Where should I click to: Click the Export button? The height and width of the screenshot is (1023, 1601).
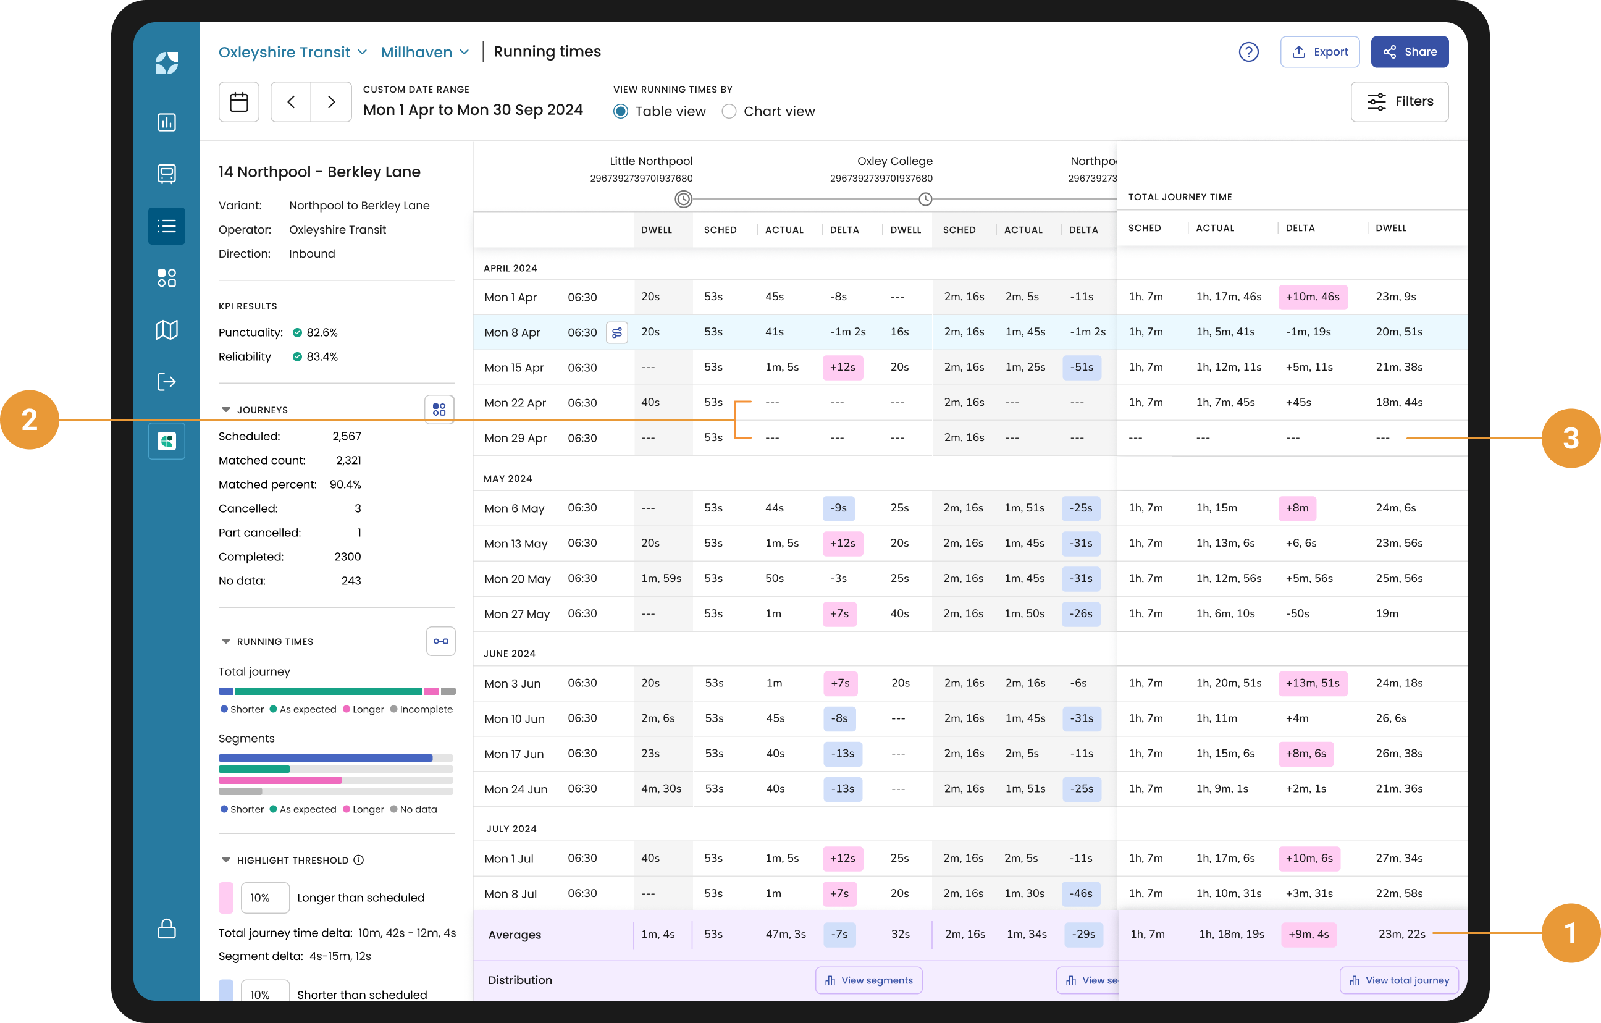tap(1319, 52)
